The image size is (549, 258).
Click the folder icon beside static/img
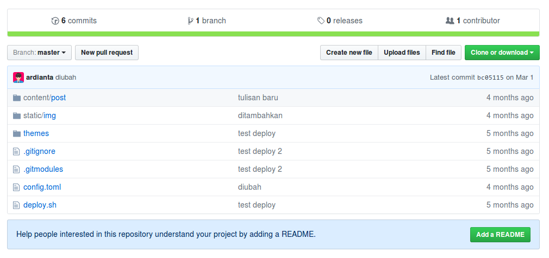click(x=16, y=115)
